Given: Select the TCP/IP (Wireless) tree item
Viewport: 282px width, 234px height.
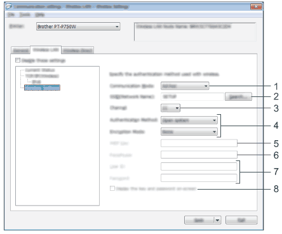Looking at the screenshot, I should pos(42,75).
